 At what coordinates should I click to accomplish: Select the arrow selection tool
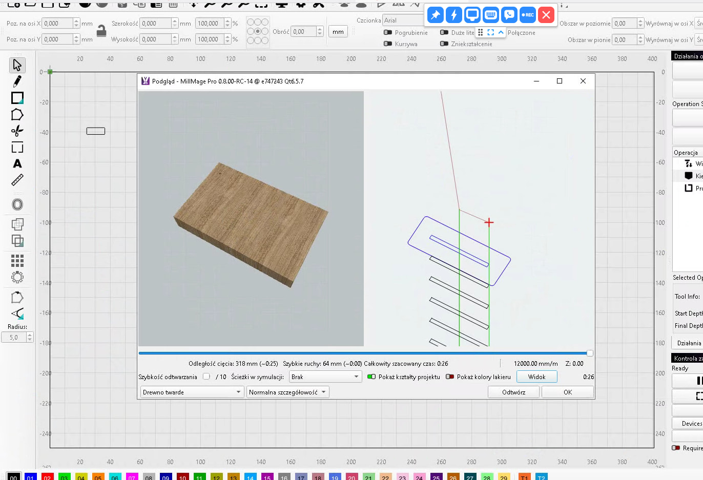pyautogui.click(x=17, y=65)
